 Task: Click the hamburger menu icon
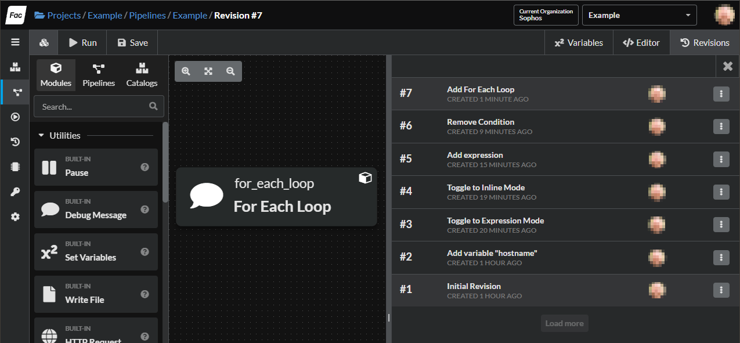(x=15, y=42)
